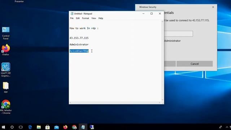Open the Format menu in Notepad
This screenshot has width=231, height=130.
point(86,18)
